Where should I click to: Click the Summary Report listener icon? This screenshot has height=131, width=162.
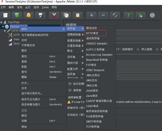point(11,44)
